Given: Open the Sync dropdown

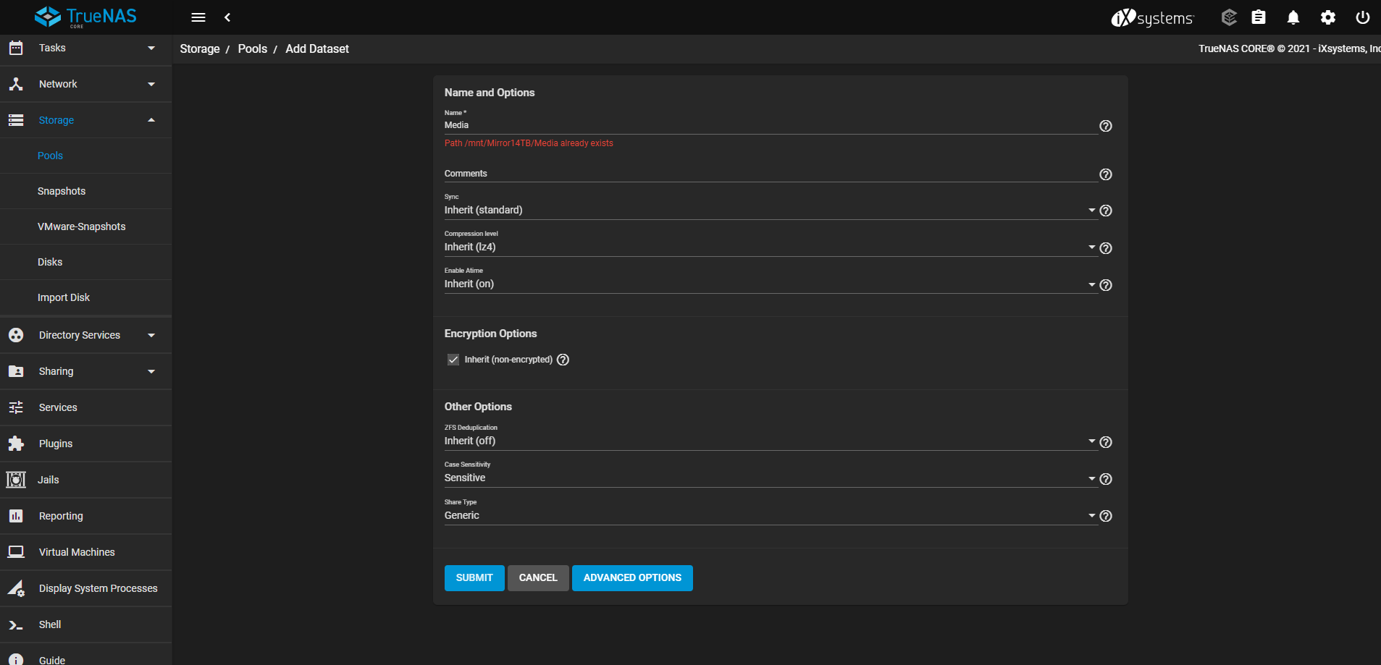Looking at the screenshot, I should [x=768, y=211].
